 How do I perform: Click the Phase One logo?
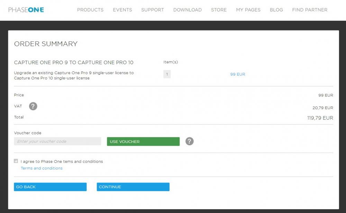[26, 10]
